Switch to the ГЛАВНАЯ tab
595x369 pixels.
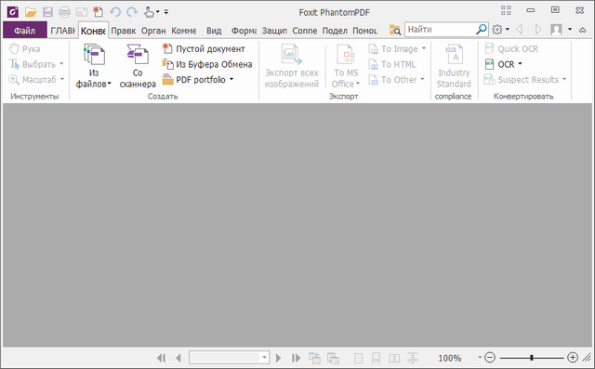pos(62,30)
